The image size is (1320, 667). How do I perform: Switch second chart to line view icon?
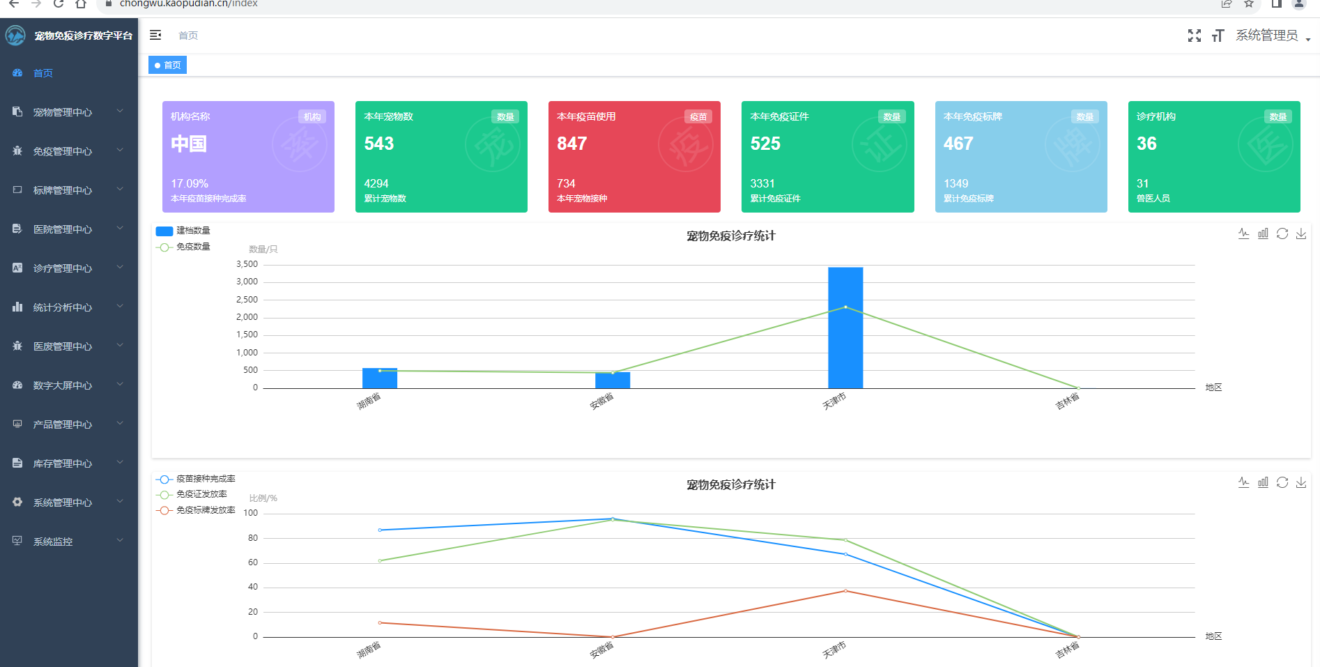point(1244,482)
